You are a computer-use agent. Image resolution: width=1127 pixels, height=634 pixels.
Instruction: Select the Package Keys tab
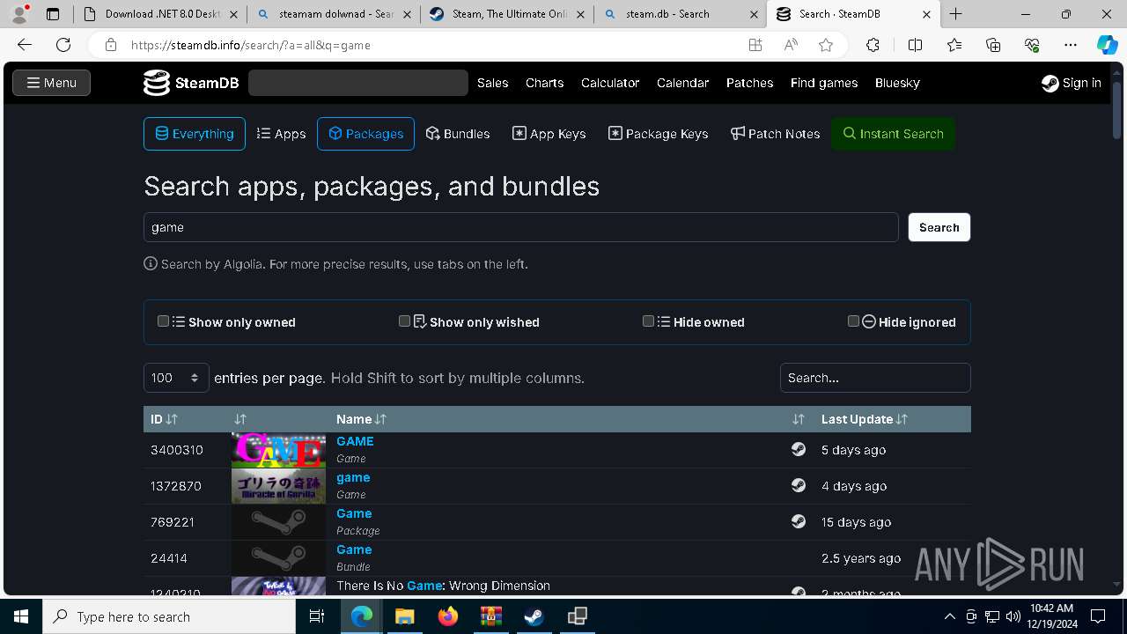click(x=658, y=134)
